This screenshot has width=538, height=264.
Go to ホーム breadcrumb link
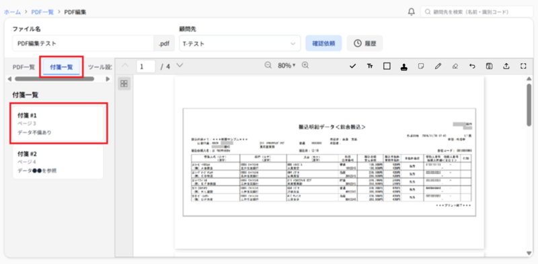pyautogui.click(x=12, y=12)
